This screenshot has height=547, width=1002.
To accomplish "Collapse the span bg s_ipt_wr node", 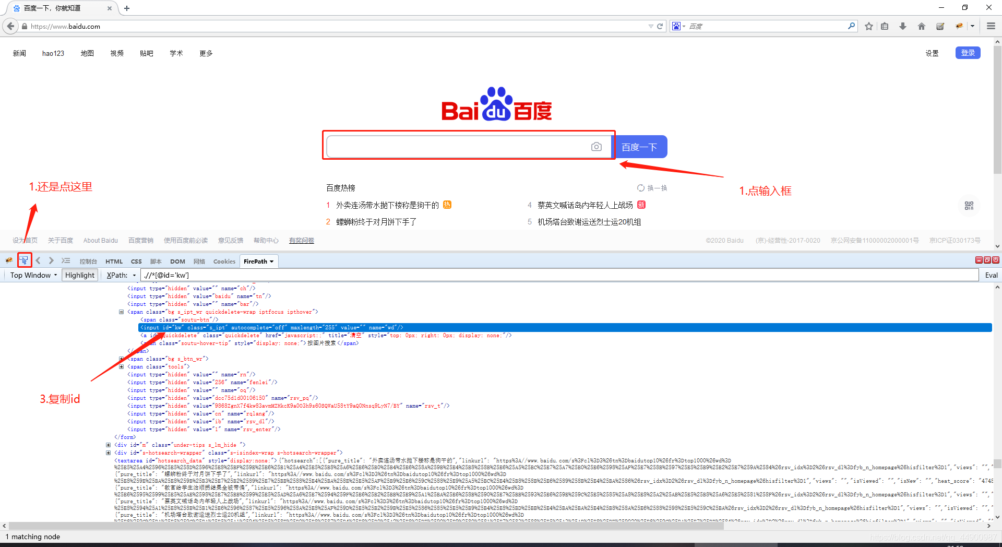I will pos(122,312).
